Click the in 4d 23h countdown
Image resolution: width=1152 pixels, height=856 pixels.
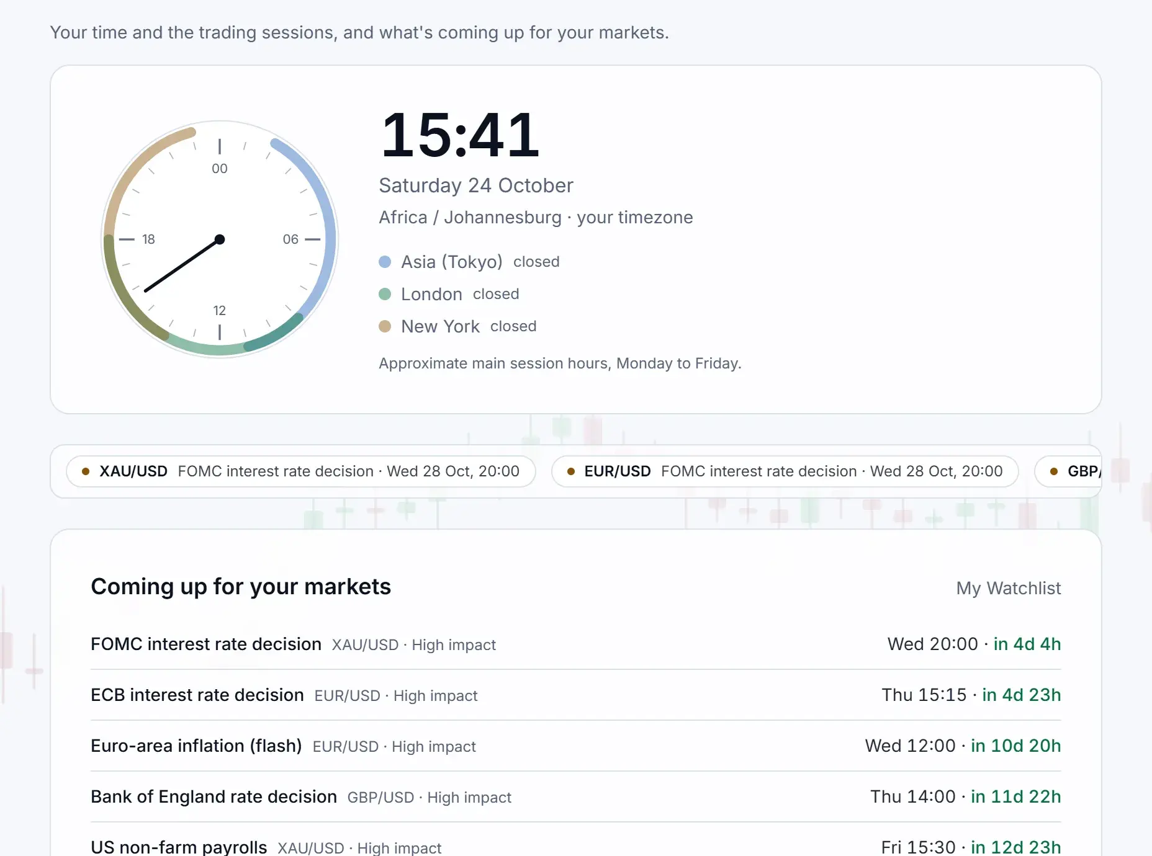[1022, 695]
